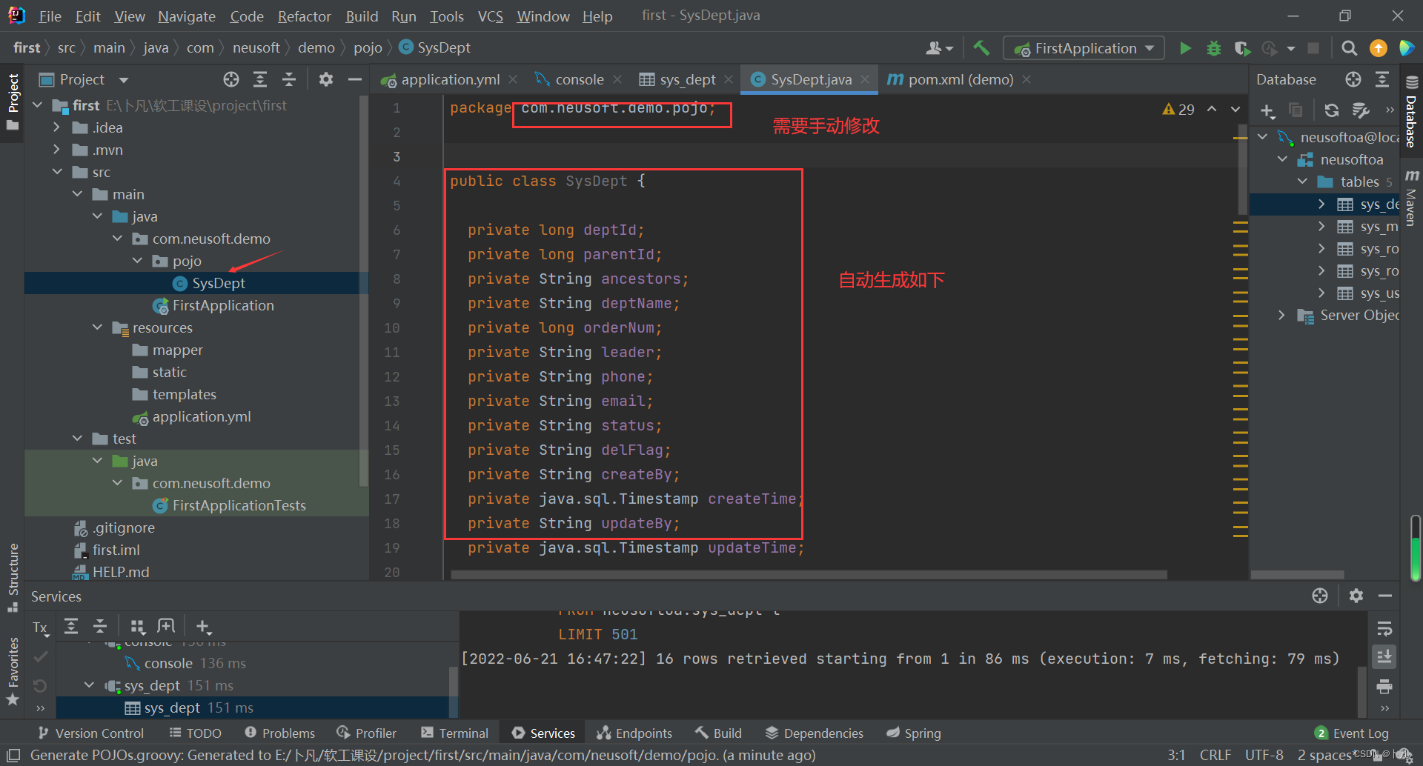Hide the Project panel with minus icon
The width and height of the screenshot is (1423, 766).
tap(355, 79)
